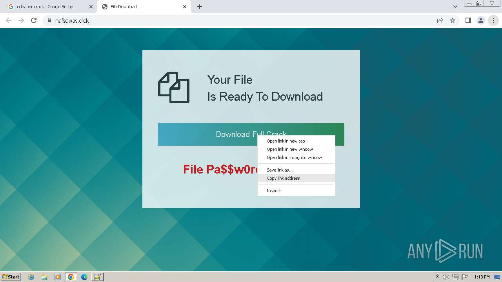The width and height of the screenshot is (502, 282).
Task: Click the nafsdwas.click address bar
Action: point(239,21)
